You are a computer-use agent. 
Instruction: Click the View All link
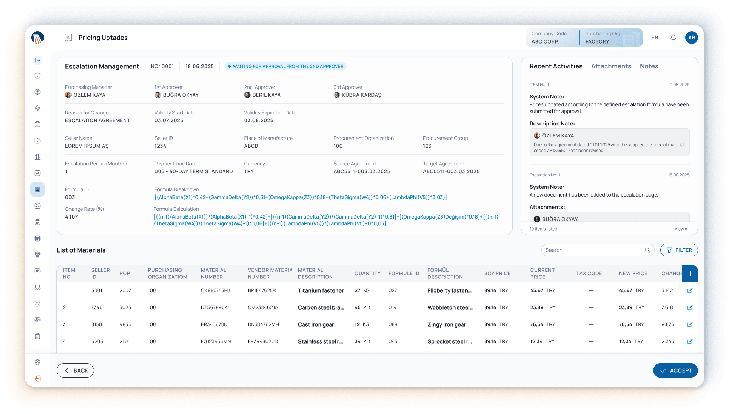click(682, 229)
